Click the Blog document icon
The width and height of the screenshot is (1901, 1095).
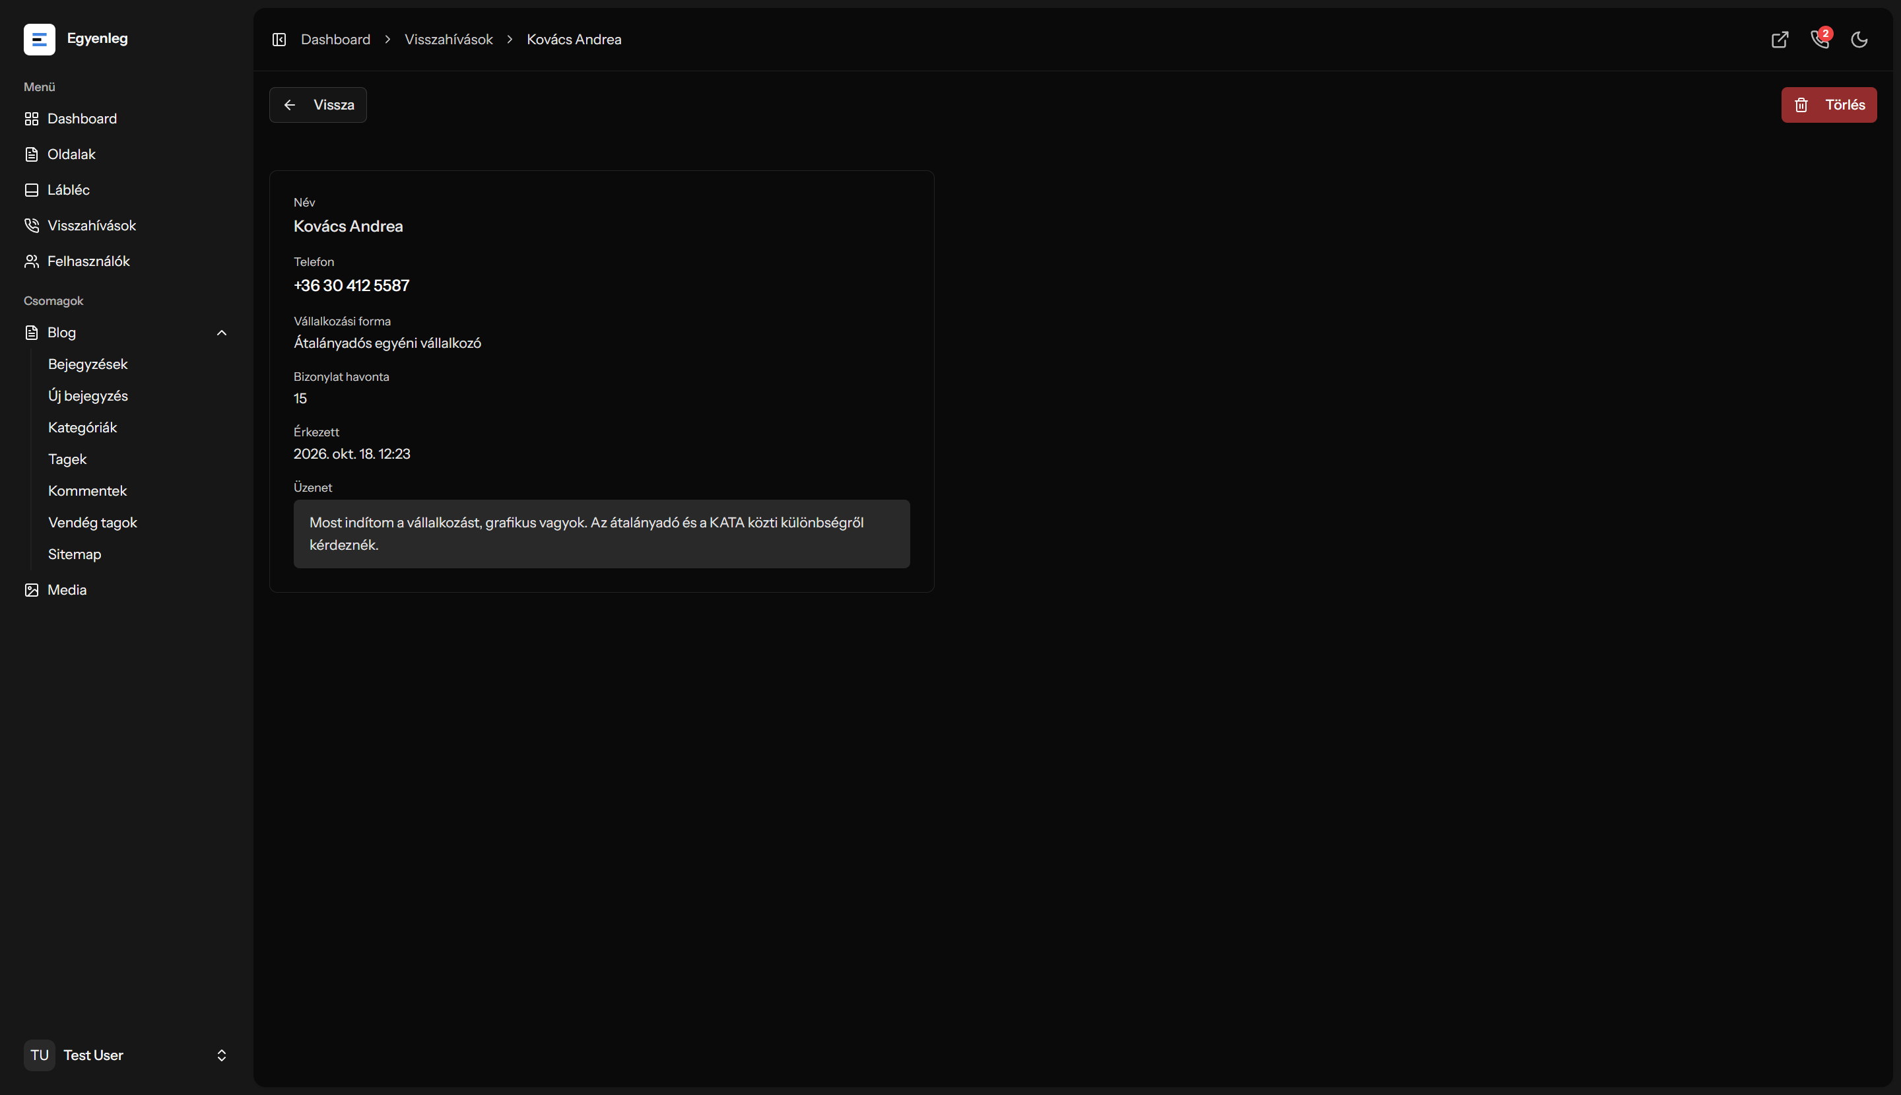(x=32, y=333)
